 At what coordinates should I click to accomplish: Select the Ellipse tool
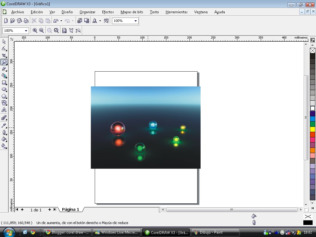click(x=4, y=89)
